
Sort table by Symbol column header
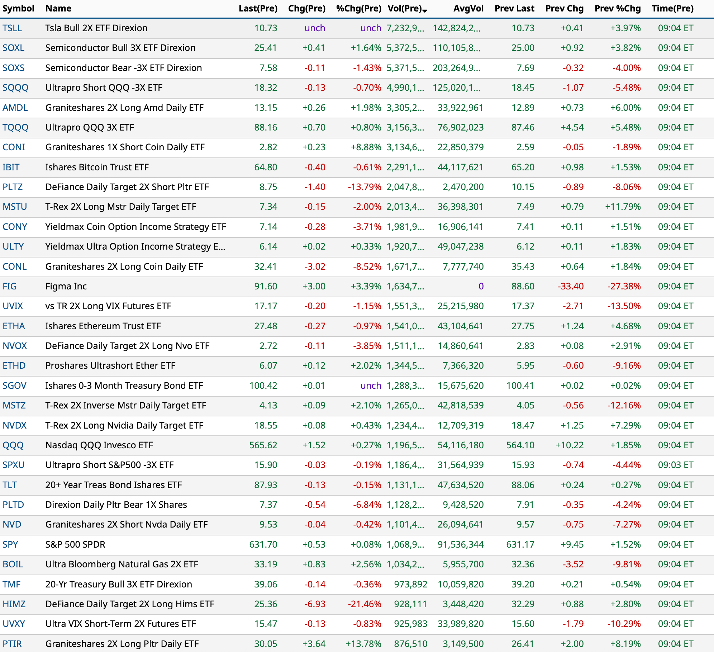[x=18, y=8]
